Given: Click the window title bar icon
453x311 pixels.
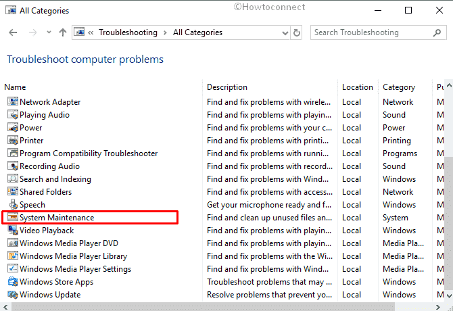Looking at the screenshot, I should [11, 10].
